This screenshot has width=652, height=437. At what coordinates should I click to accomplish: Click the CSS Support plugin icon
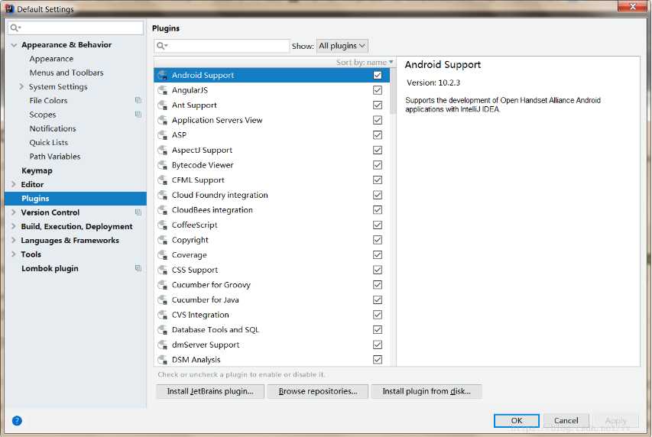163,270
